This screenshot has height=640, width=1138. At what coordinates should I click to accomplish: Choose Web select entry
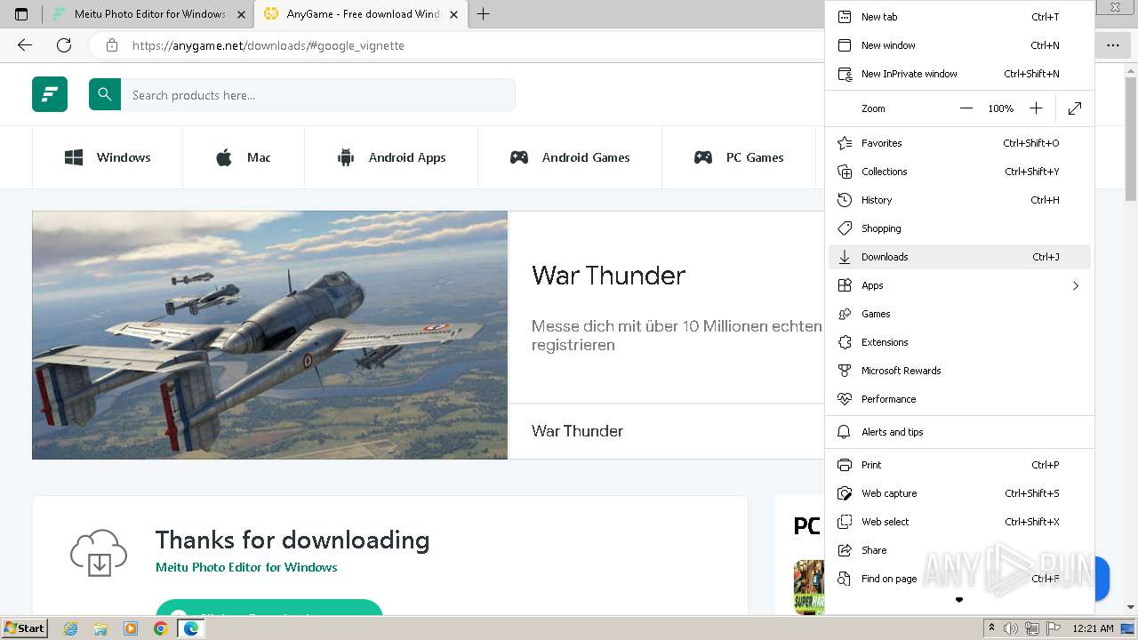(959, 522)
